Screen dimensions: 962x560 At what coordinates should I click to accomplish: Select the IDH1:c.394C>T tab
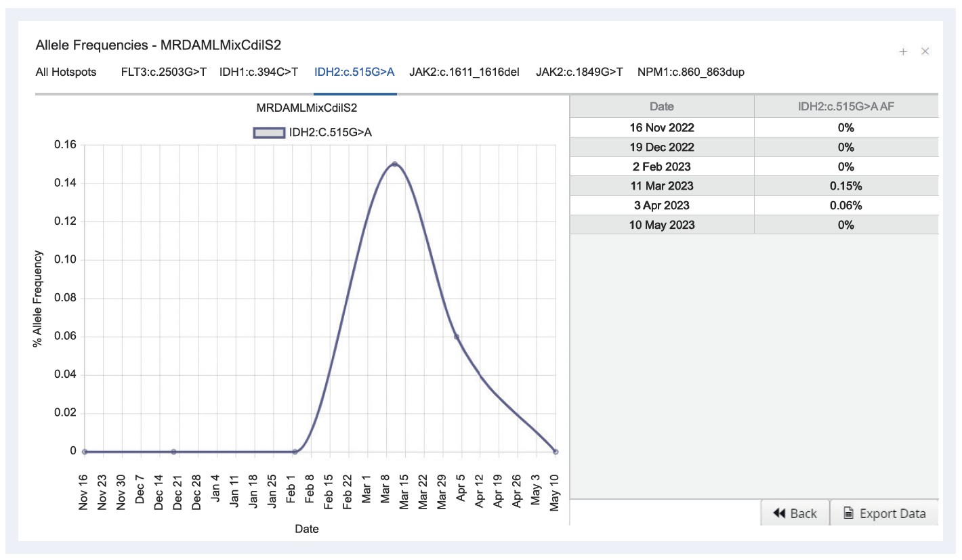pyautogui.click(x=259, y=72)
